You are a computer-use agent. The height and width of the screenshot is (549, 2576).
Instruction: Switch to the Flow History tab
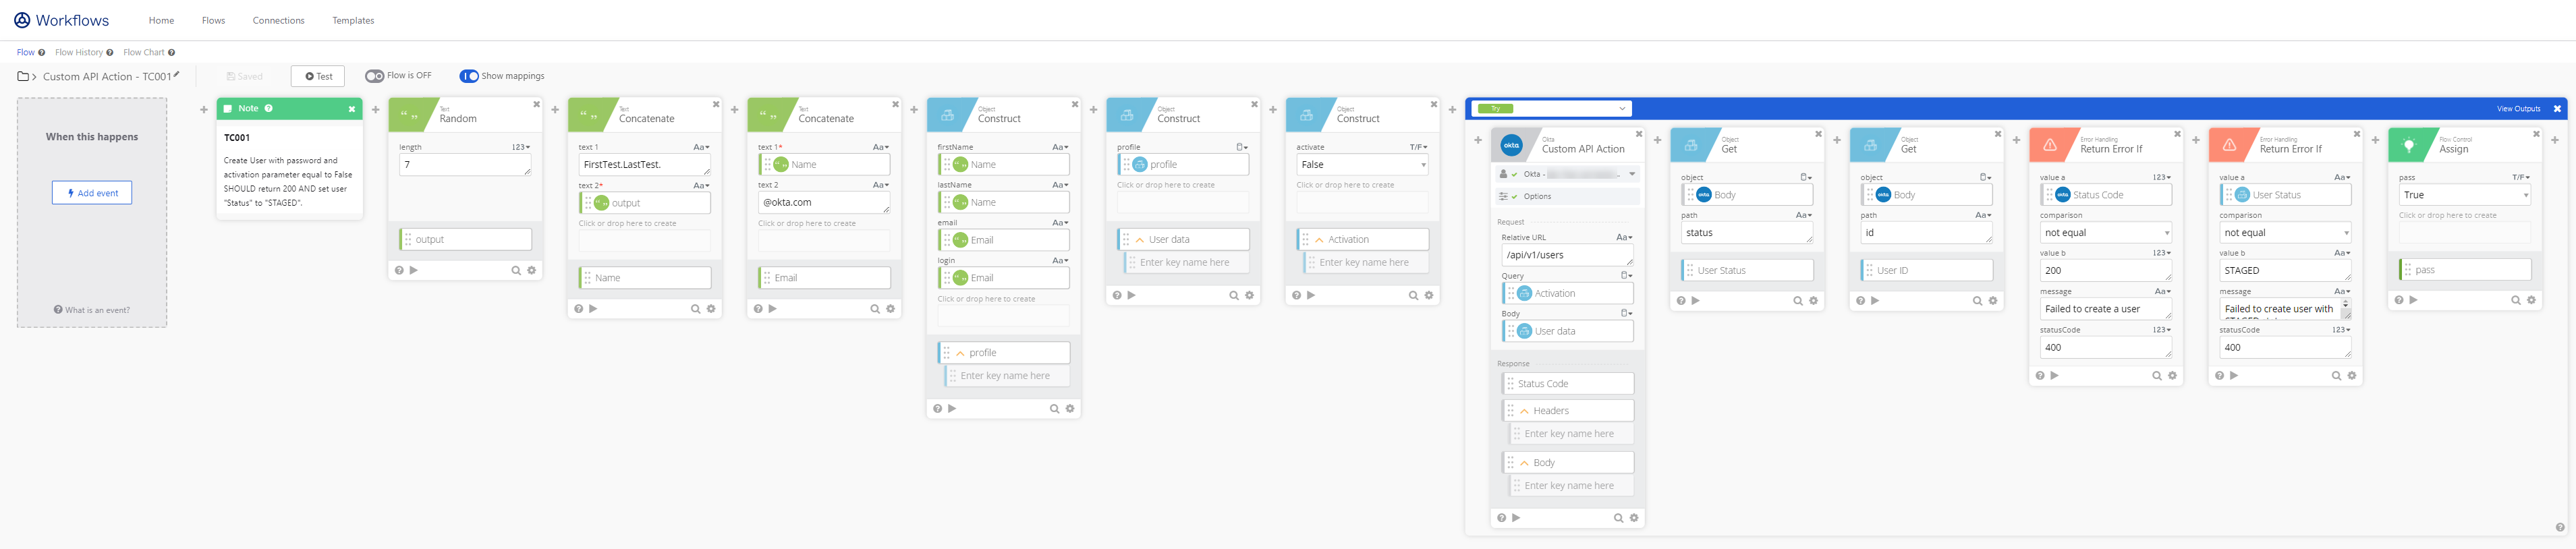tap(78, 52)
